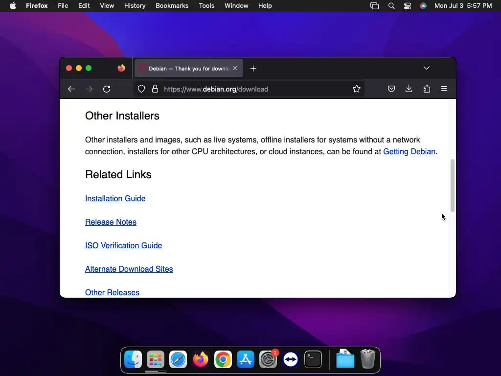
Task: Open the Window menu
Action: [x=236, y=6]
